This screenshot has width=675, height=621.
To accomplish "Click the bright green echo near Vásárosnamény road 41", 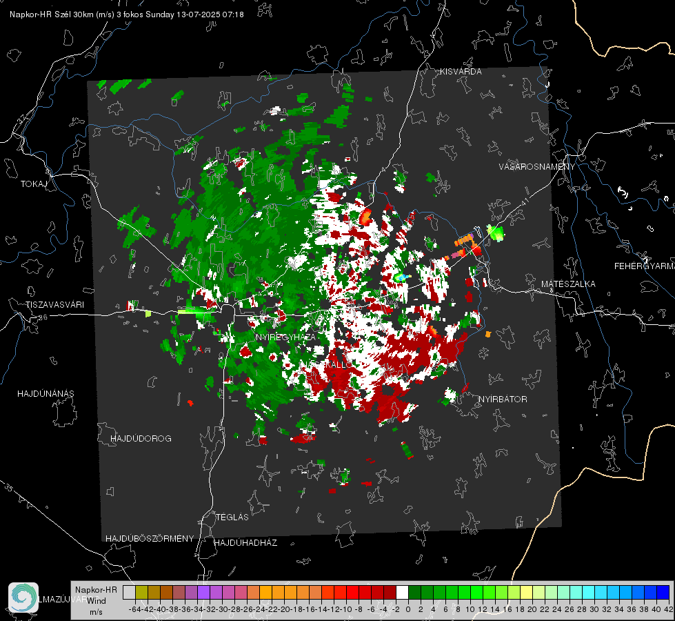I will click(496, 233).
